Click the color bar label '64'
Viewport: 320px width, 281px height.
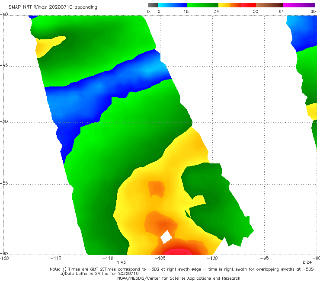point(282,11)
